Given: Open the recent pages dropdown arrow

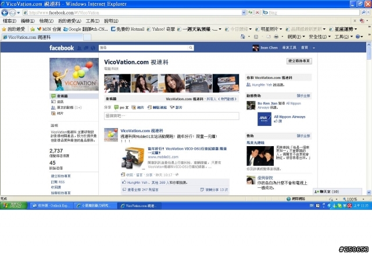Looking at the screenshot, I should coord(18,13).
